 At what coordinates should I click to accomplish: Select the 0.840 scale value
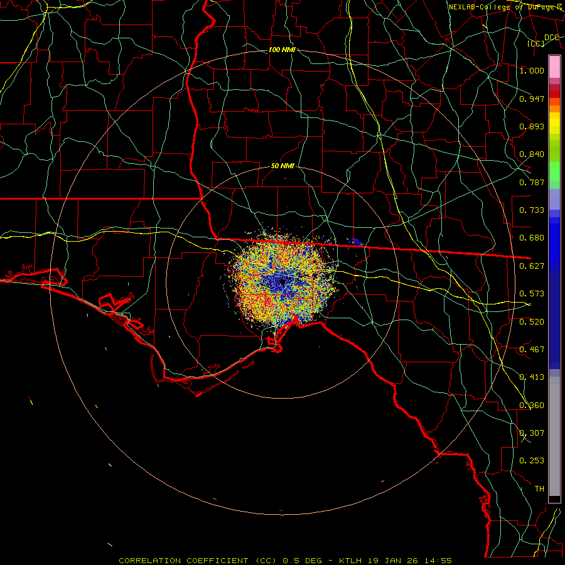(532, 154)
